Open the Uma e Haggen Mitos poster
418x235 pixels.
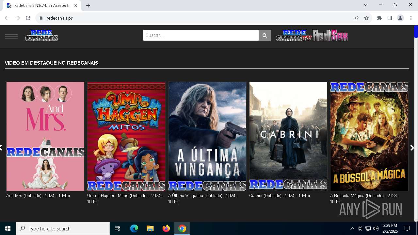tap(126, 136)
